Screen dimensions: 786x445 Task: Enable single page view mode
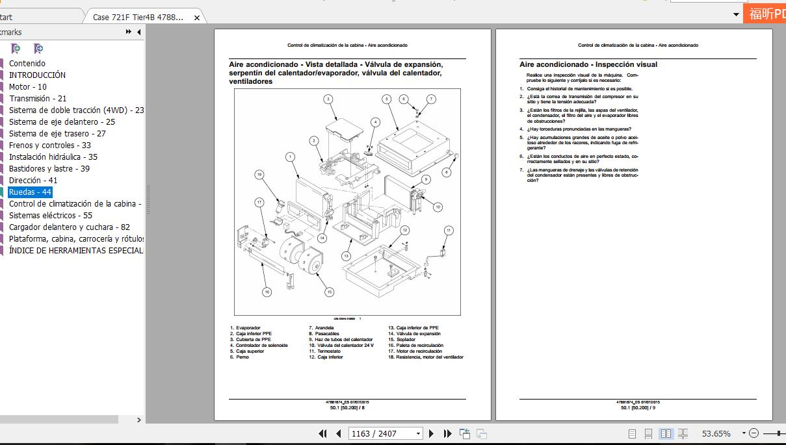[x=632, y=433]
